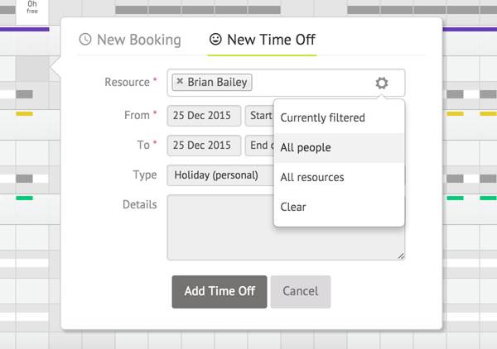The height and width of the screenshot is (349, 497).
Task: Click the smiley icon beside New Time Off
Action: pyautogui.click(x=215, y=39)
